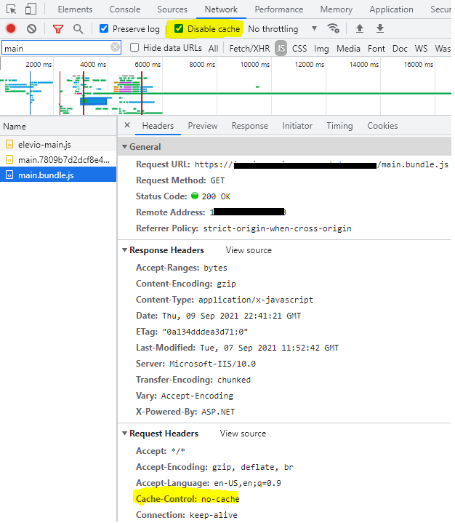Image resolution: width=455 pixels, height=523 pixels.
Task: Open the Preview details tab
Action: click(x=203, y=126)
